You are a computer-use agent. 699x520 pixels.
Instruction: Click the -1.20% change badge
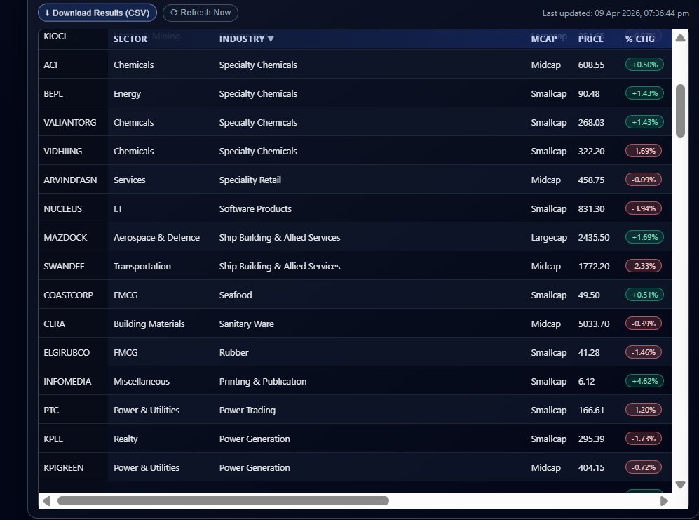(644, 410)
